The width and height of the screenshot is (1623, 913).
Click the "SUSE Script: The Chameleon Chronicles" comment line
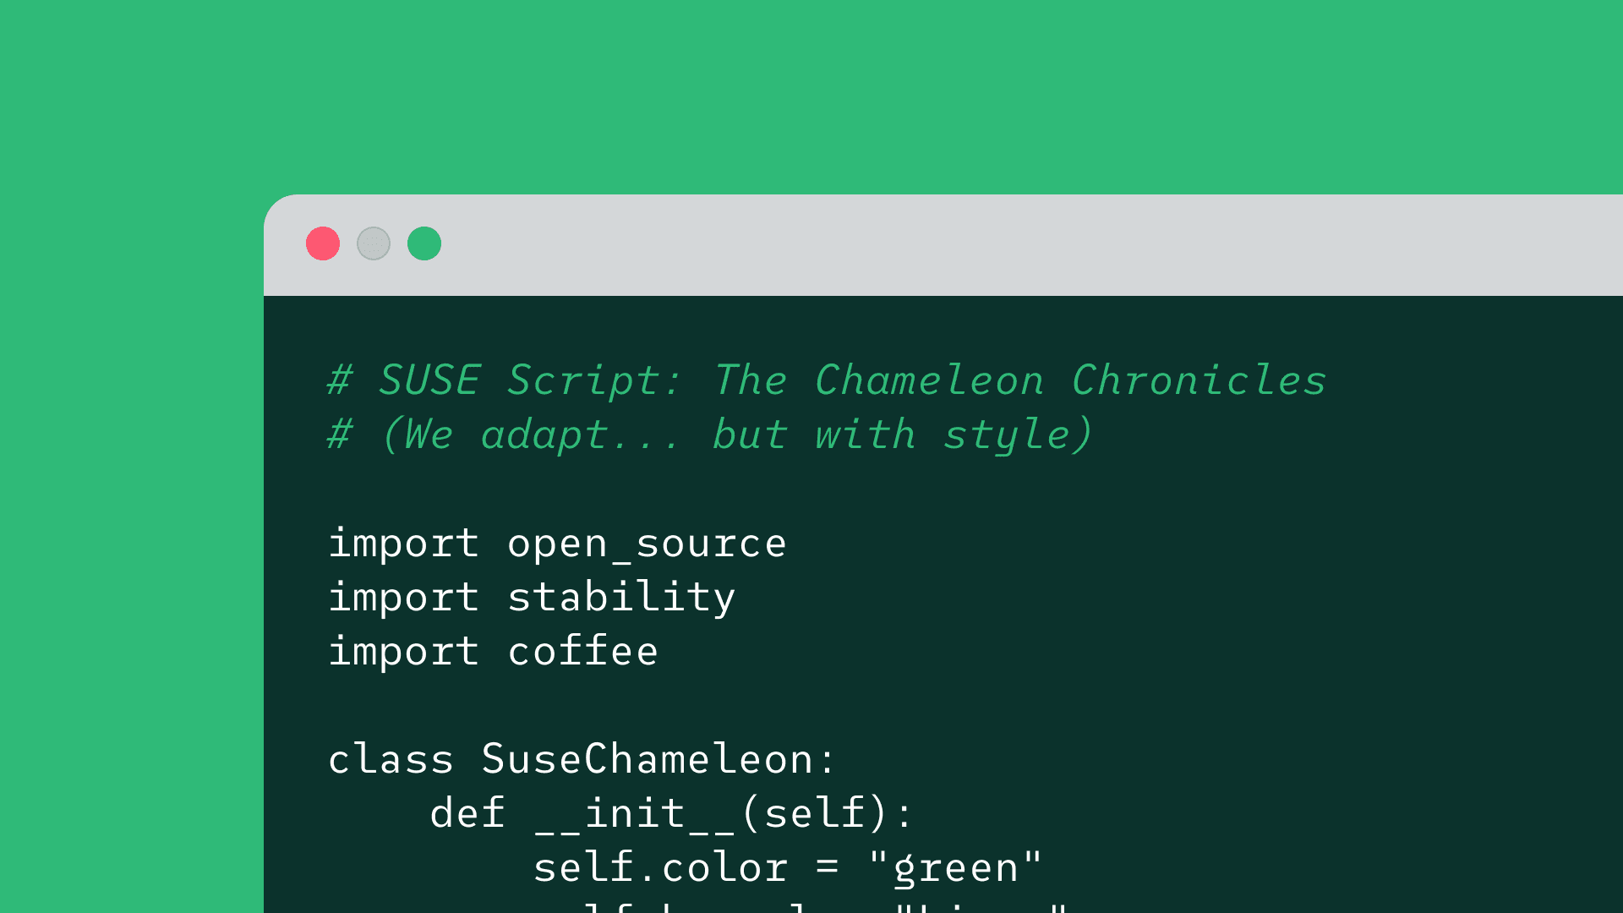(x=827, y=380)
